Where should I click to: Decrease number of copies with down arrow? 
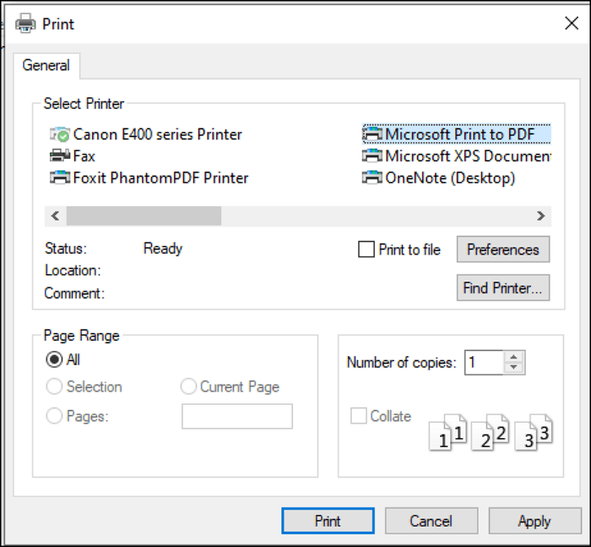(x=513, y=367)
